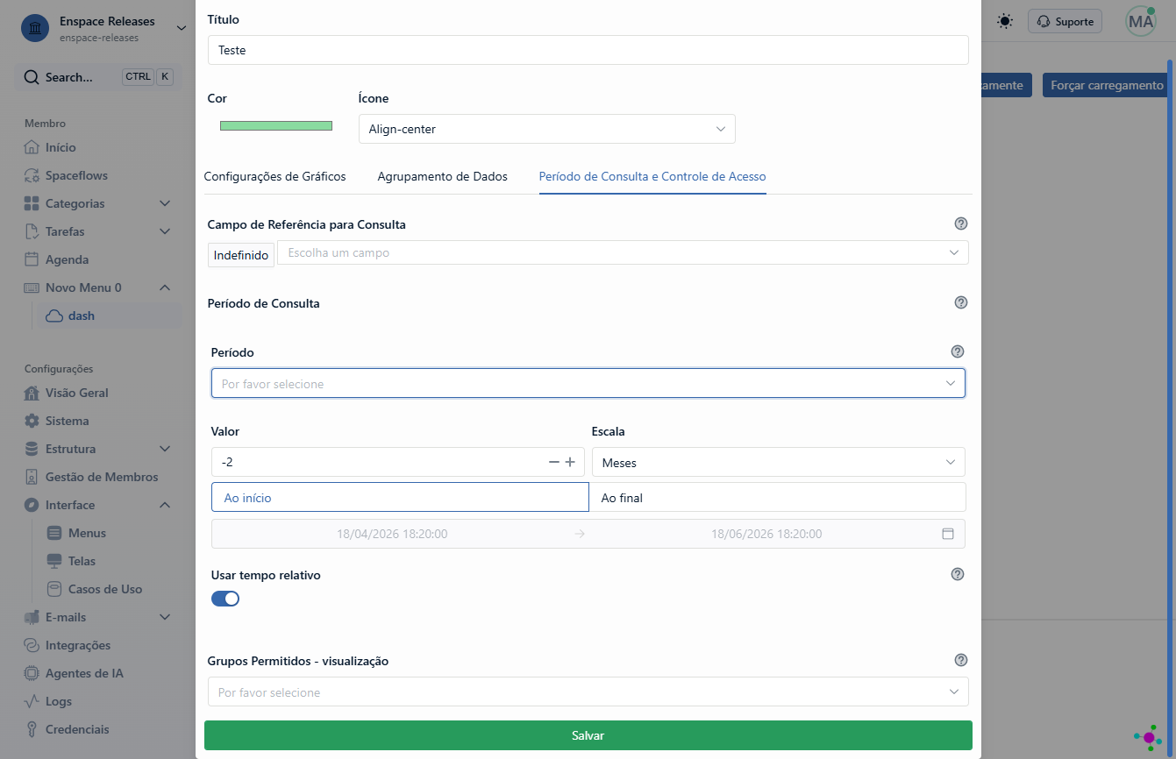Open the Ícone Align-center dropdown
Viewport: 1176px width, 759px height.
tap(547, 129)
